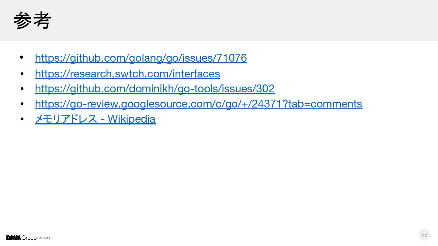This screenshot has height=246, width=438.
Task: Click the bullet beside the dominikh/go-tools link
Action: pos(22,89)
